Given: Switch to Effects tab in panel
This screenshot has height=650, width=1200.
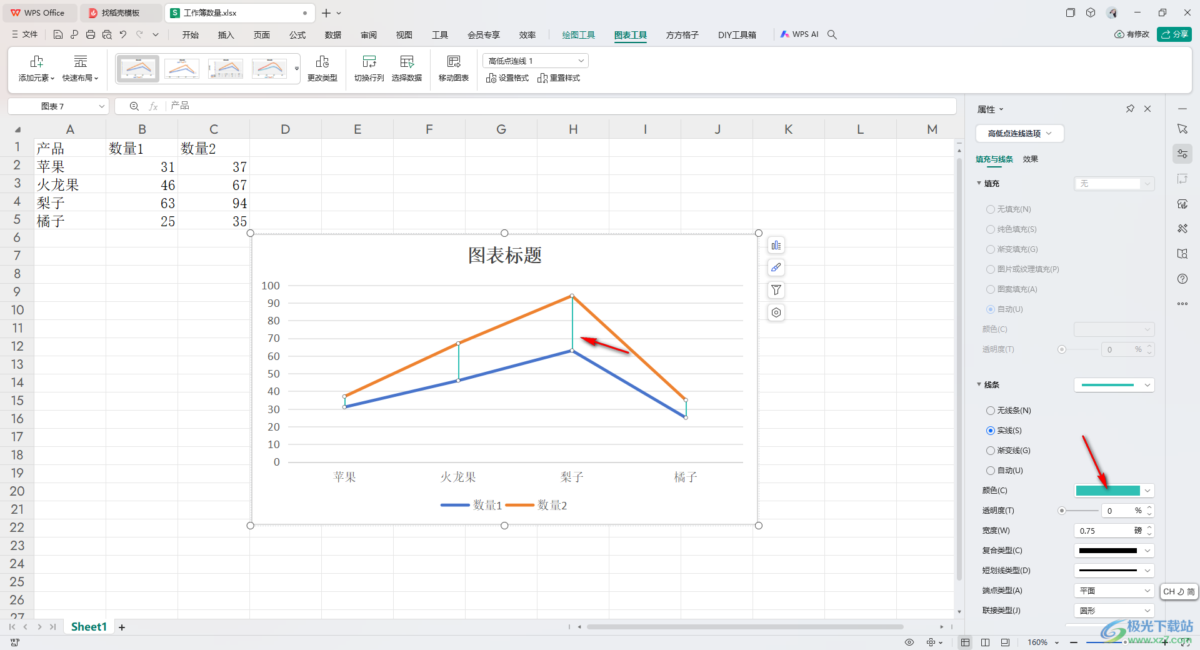Looking at the screenshot, I should point(1031,159).
